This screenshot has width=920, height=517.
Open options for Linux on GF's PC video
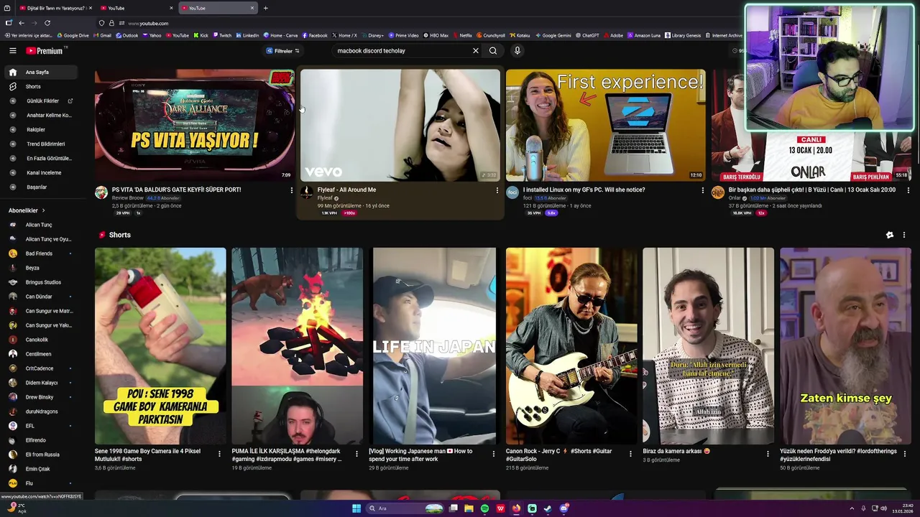[702, 190]
